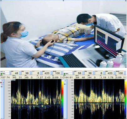
Task: Click the top sidebar icon of left Doppler panel
Action: click(2, 80)
